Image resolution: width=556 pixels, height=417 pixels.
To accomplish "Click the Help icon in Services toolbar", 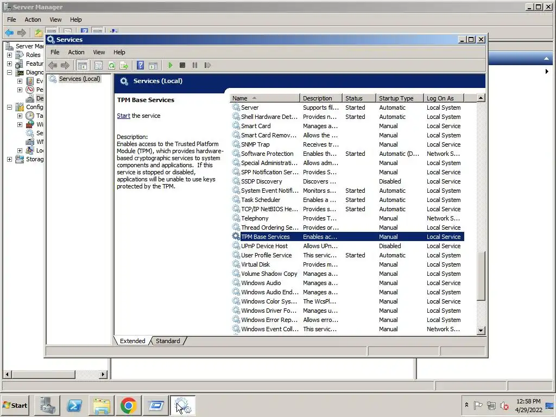I will tap(141, 65).
